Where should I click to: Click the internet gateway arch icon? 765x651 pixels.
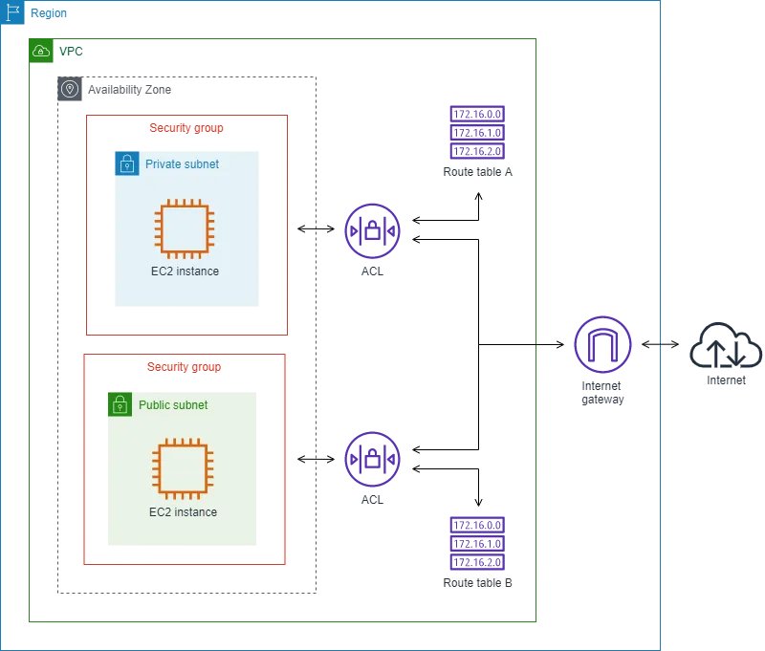[x=603, y=345]
